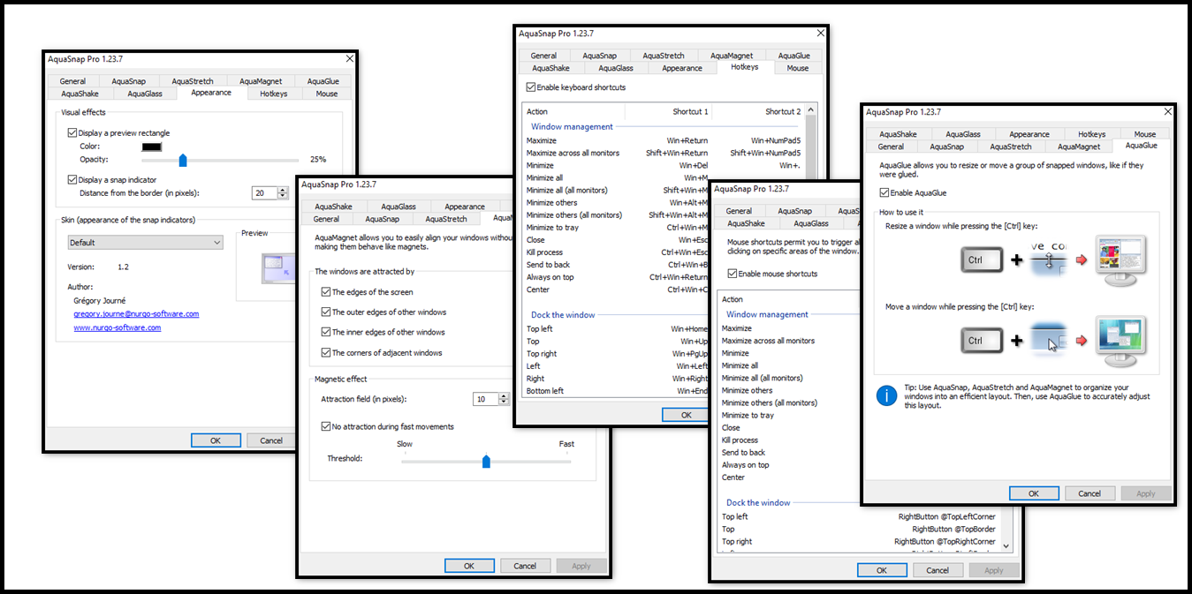Screen dimensions: 1192x594
Task: Click Cancel in the AquaMagnet window
Action: click(x=525, y=566)
